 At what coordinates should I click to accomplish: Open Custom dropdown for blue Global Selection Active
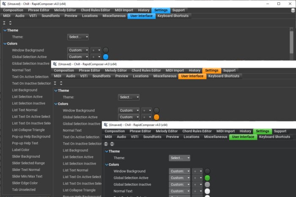(x=78, y=57)
